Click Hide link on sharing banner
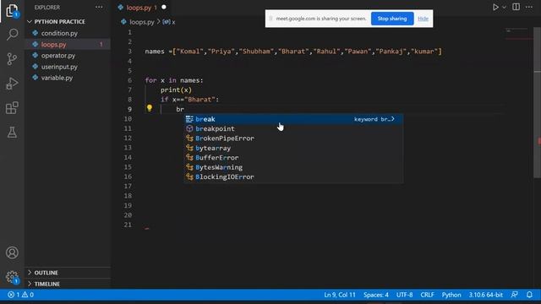Screen dimensions: 541x304 click(423, 19)
